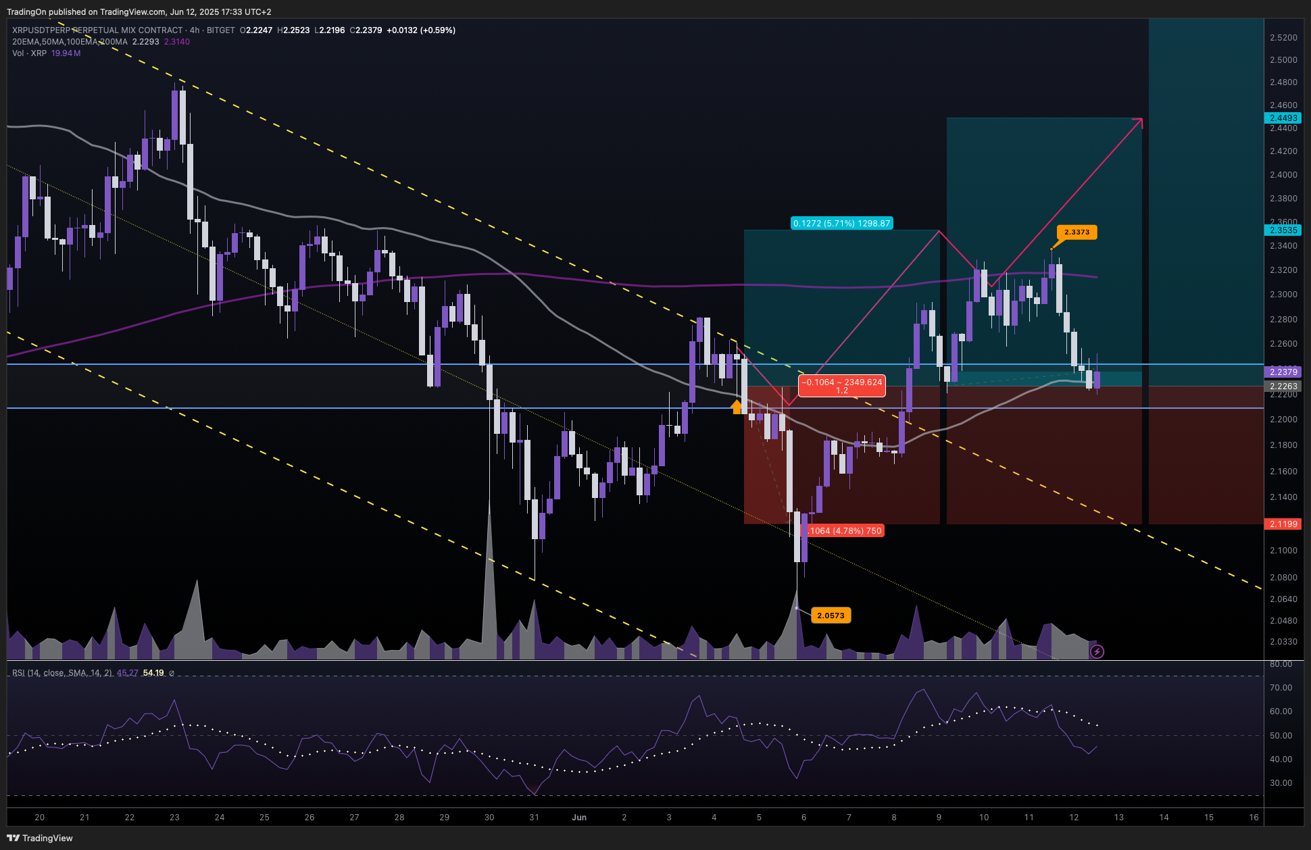Click the 20EMA,50MA,100EMA,200MA indicator label
This screenshot has height=850, width=1311.
point(70,42)
